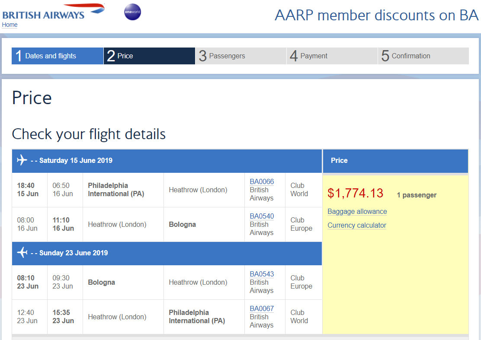Open flight BA0543 details link
Viewport: 481px width, 340px height.
pos(262,274)
